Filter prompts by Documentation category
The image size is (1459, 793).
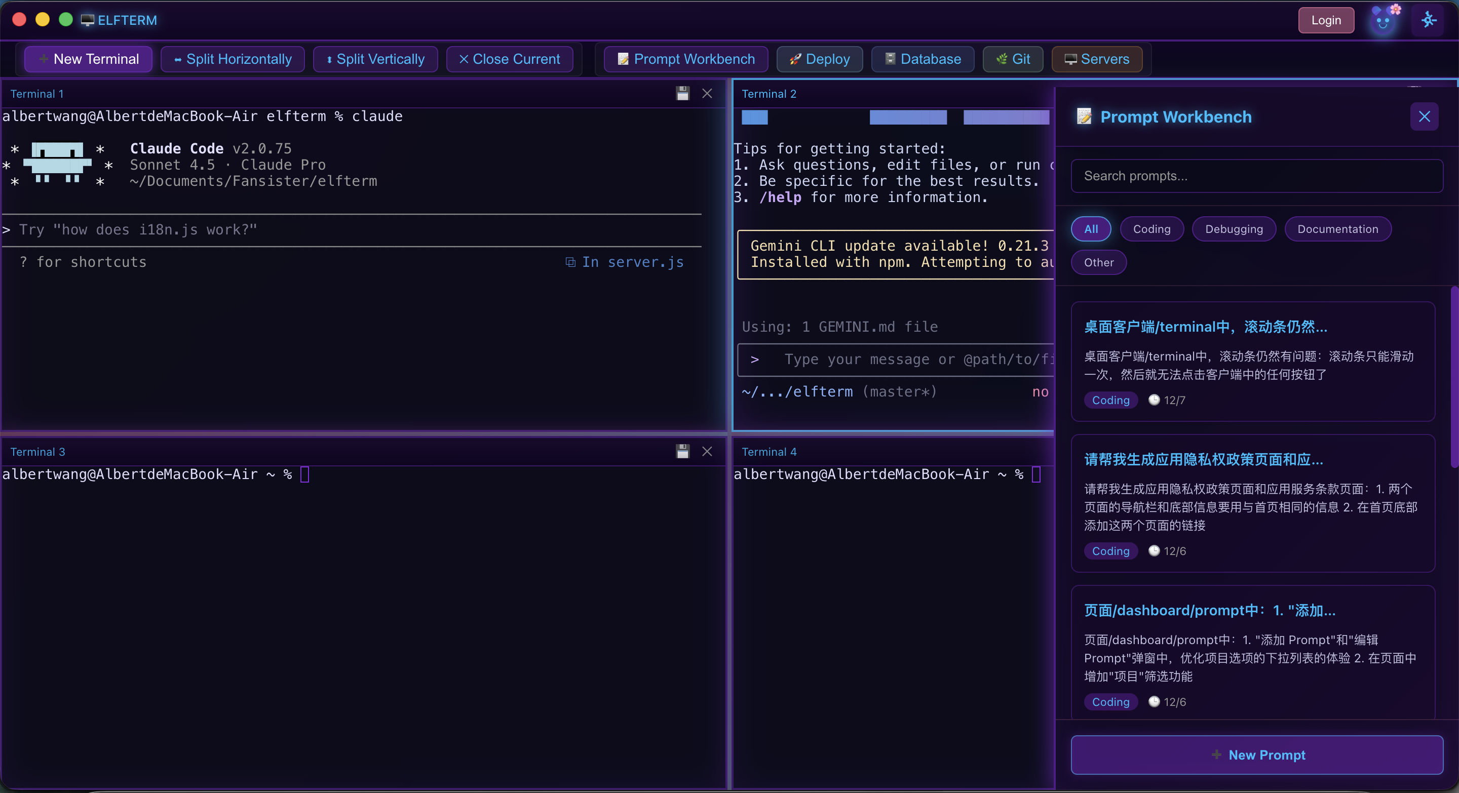[1337, 229]
